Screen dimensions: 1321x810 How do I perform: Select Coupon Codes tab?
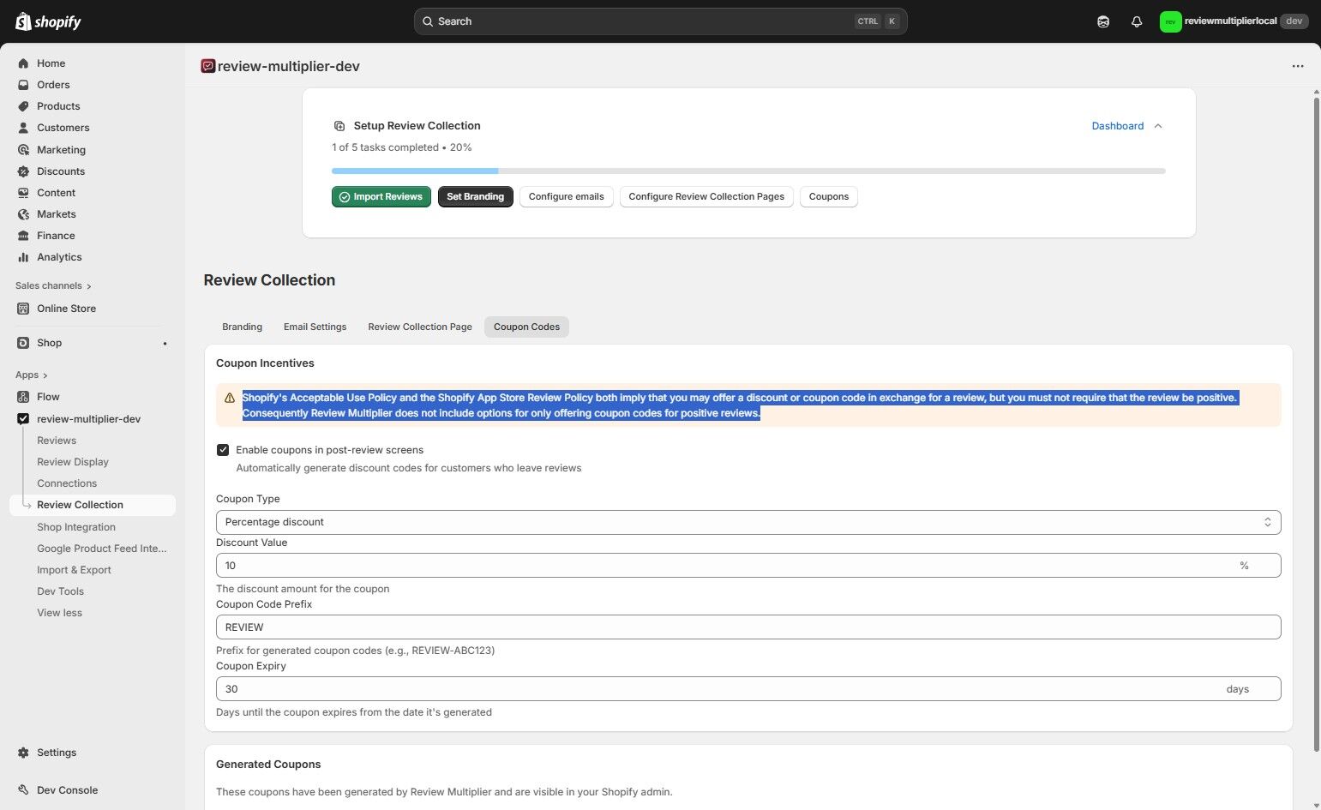click(526, 327)
